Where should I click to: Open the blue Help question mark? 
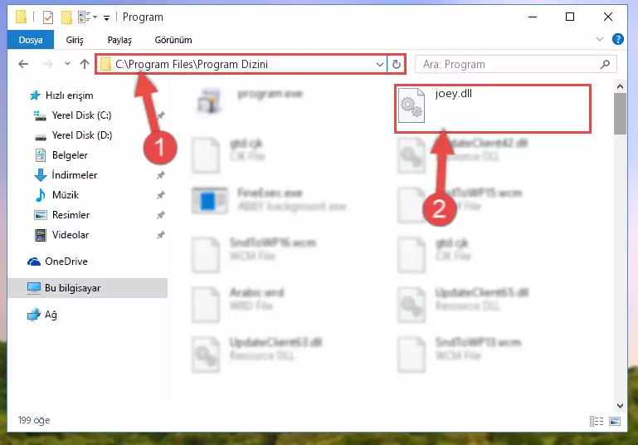(x=617, y=39)
